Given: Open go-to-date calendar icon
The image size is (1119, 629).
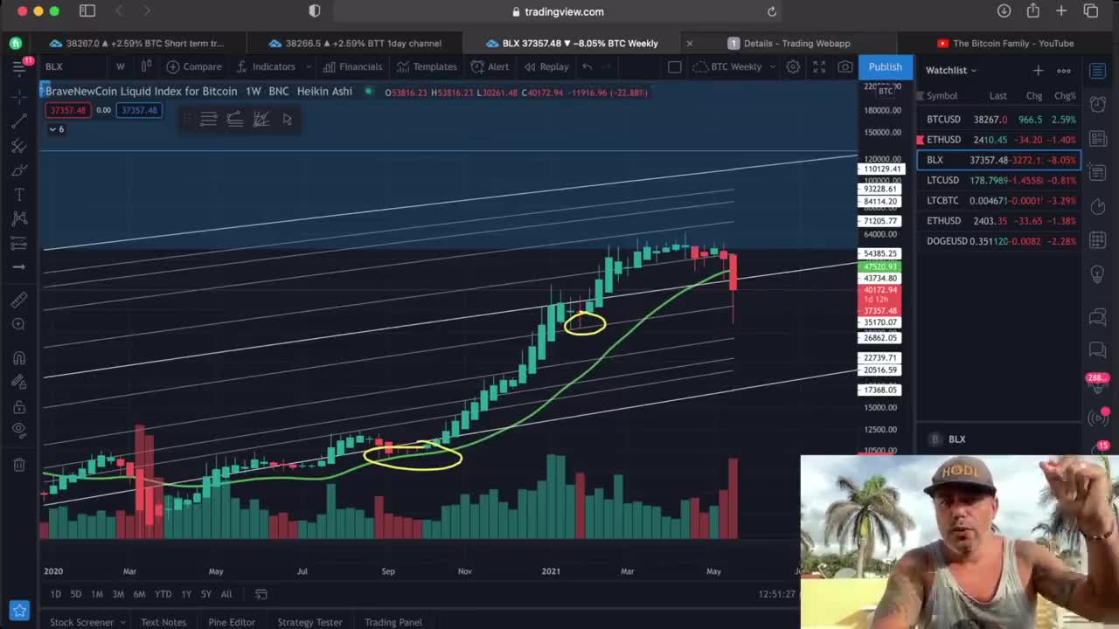Looking at the screenshot, I should (261, 594).
